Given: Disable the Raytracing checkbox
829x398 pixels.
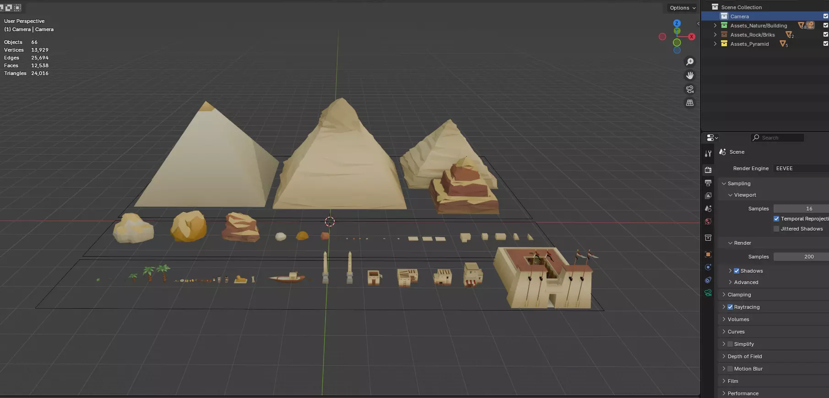Looking at the screenshot, I should click(730, 307).
